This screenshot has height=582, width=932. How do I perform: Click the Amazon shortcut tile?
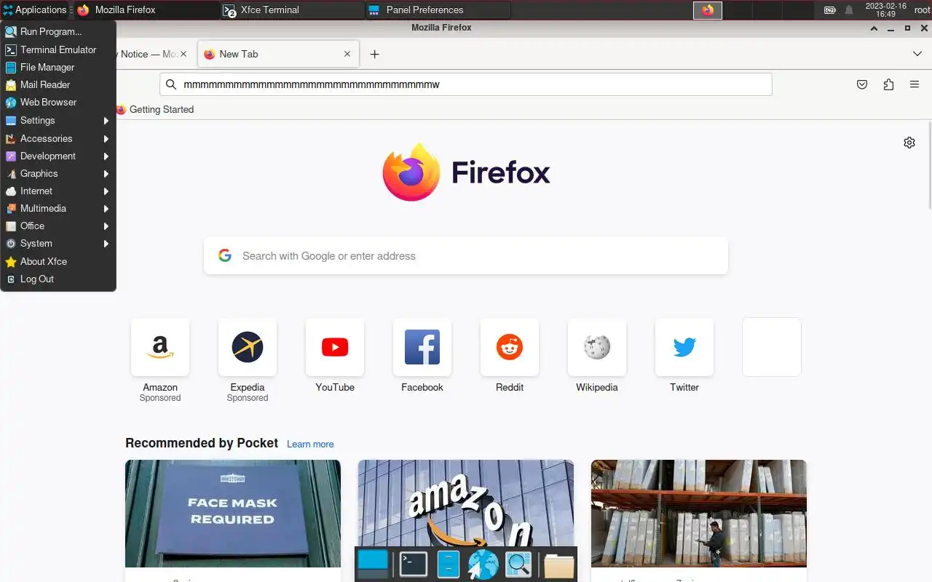[x=160, y=347]
